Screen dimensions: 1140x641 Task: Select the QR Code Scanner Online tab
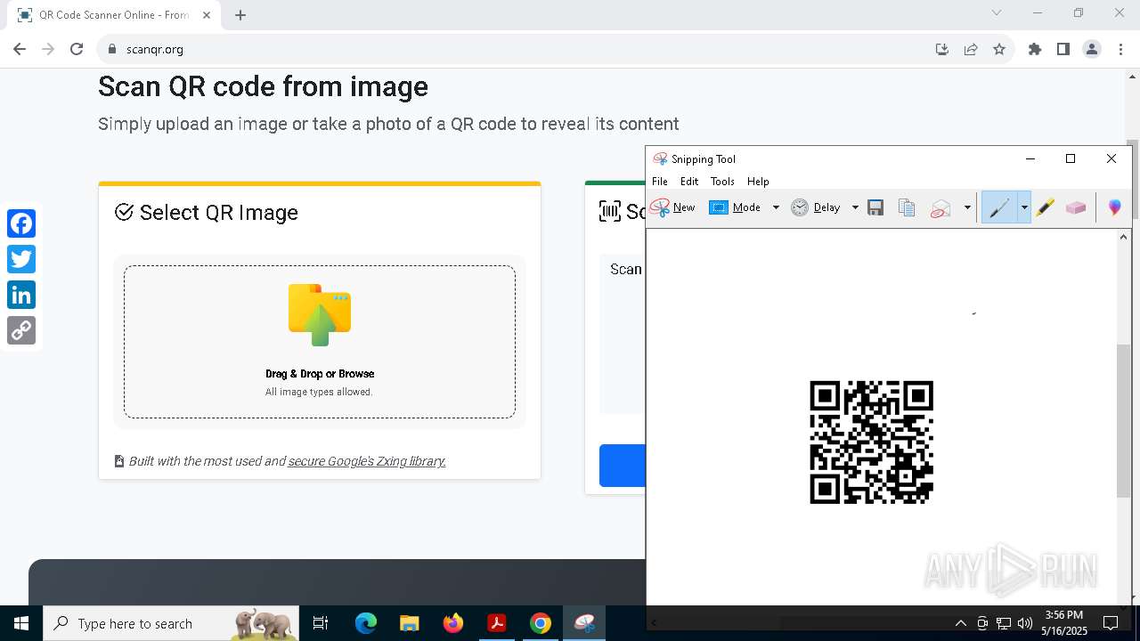pos(114,15)
